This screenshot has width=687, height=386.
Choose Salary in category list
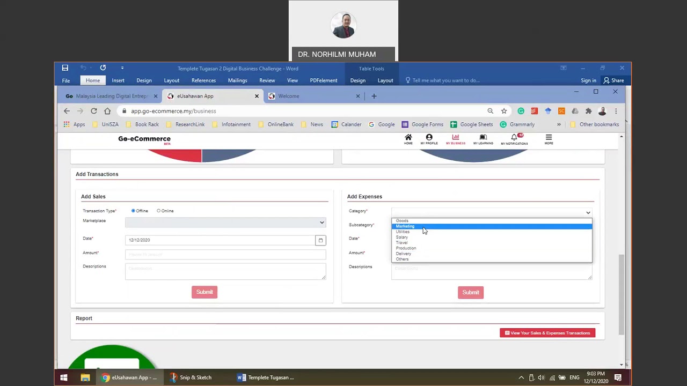(x=492, y=237)
